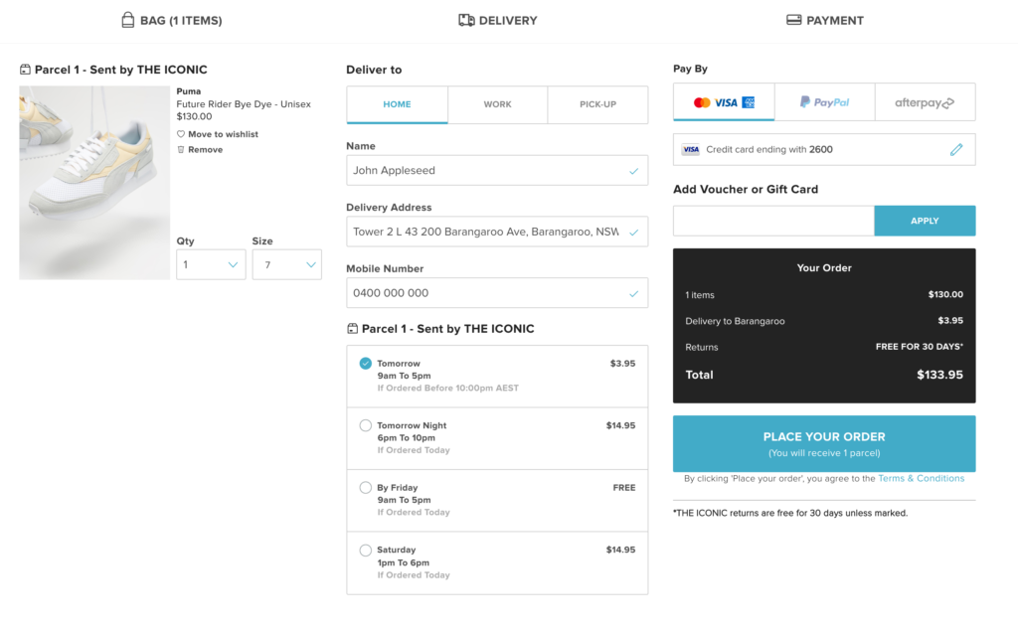Click the voucher or gift card input

pos(773,221)
